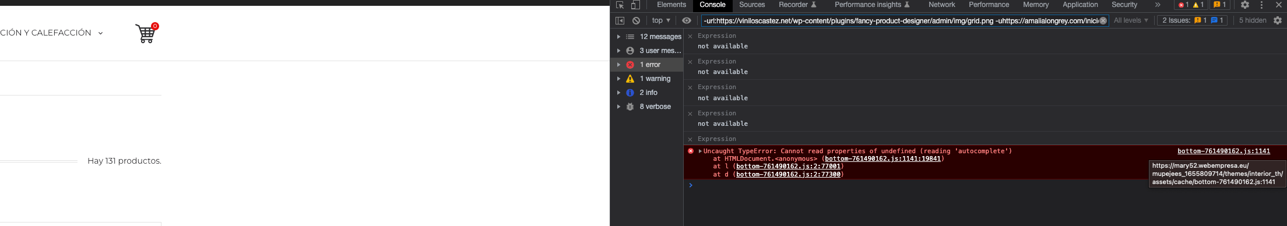The height and width of the screenshot is (226, 1287).
Task: Create a live expression with the eye icon
Action: [x=687, y=20]
